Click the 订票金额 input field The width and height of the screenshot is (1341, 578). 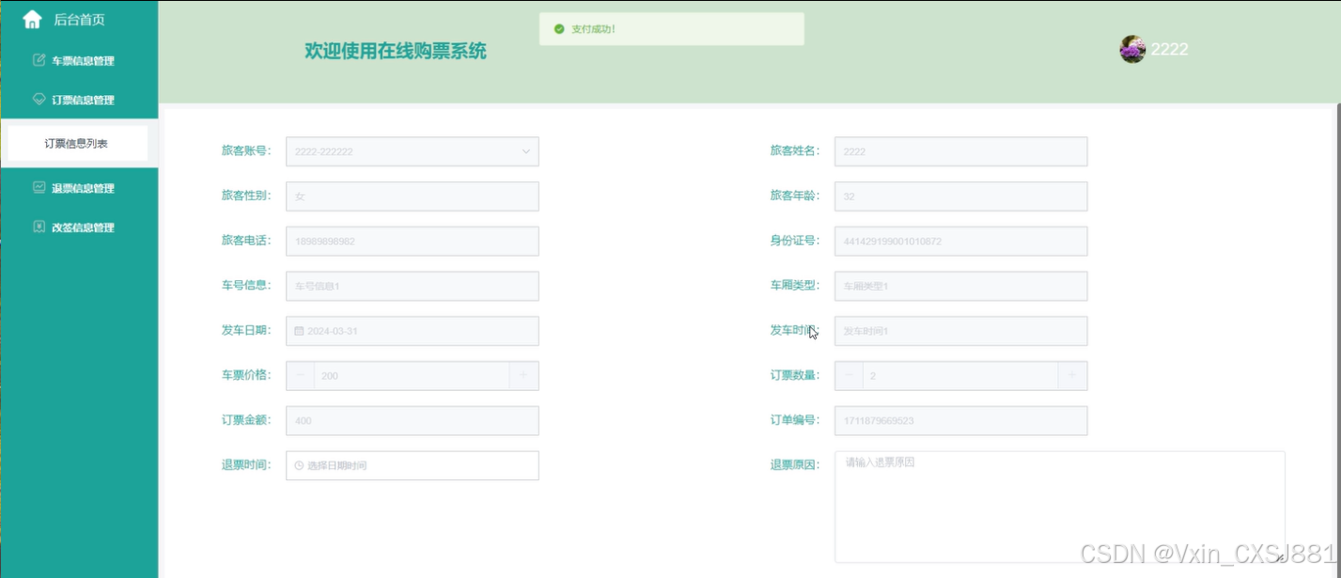(413, 421)
